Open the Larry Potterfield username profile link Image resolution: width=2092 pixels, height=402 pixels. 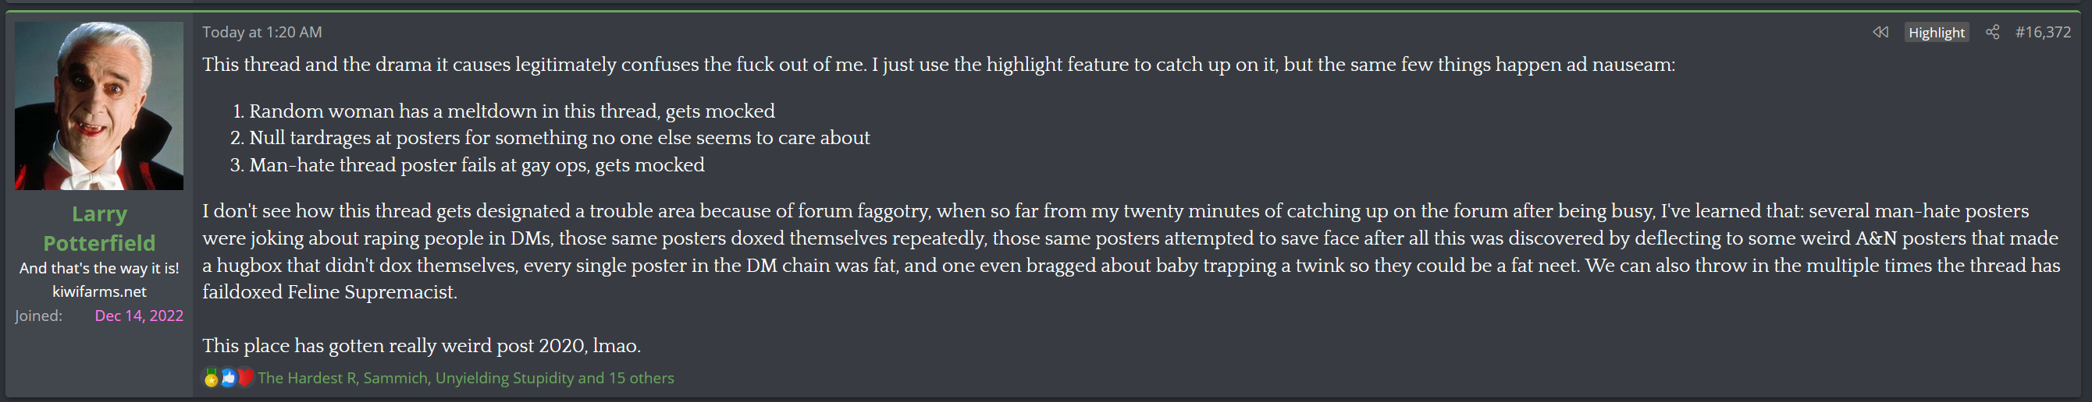click(99, 227)
